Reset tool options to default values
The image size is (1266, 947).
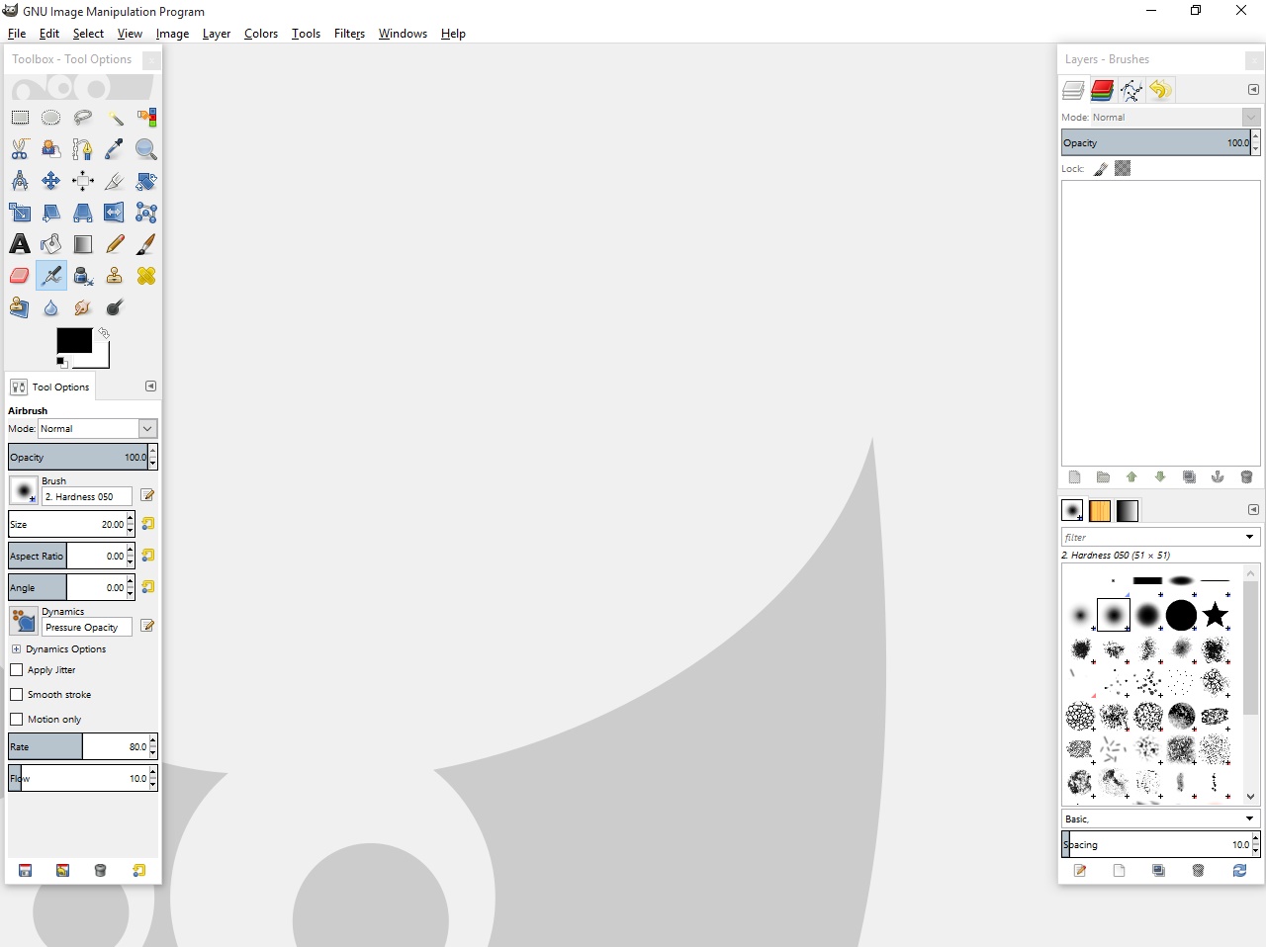(x=139, y=871)
